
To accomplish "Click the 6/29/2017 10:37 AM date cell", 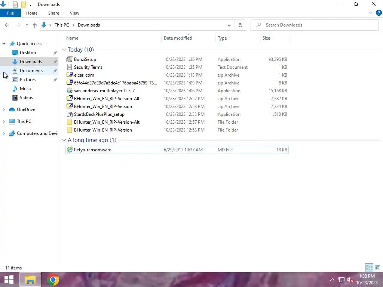I will click(x=183, y=149).
